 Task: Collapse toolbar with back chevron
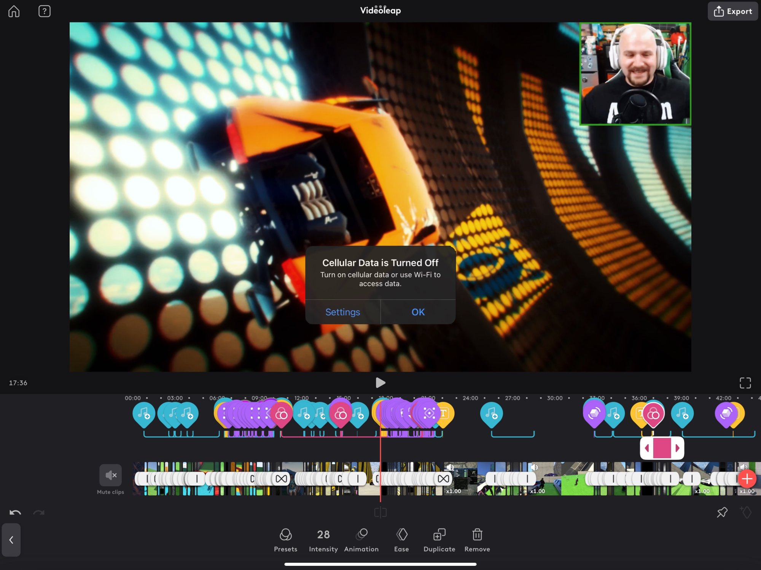tap(11, 540)
